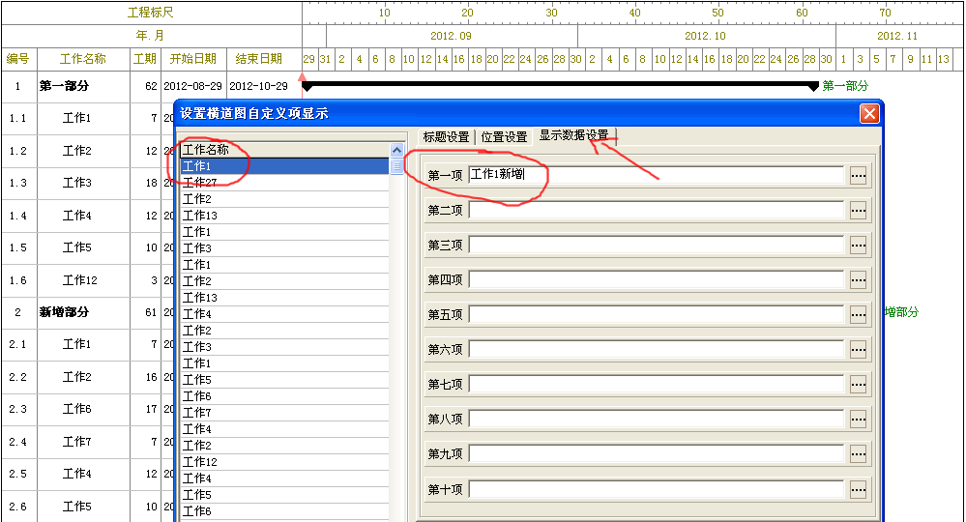Click the browse button for 第一项
This screenshot has width=966, height=522.
point(858,175)
